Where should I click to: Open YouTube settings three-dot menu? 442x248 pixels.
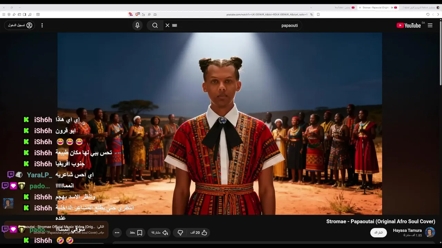coord(42,25)
